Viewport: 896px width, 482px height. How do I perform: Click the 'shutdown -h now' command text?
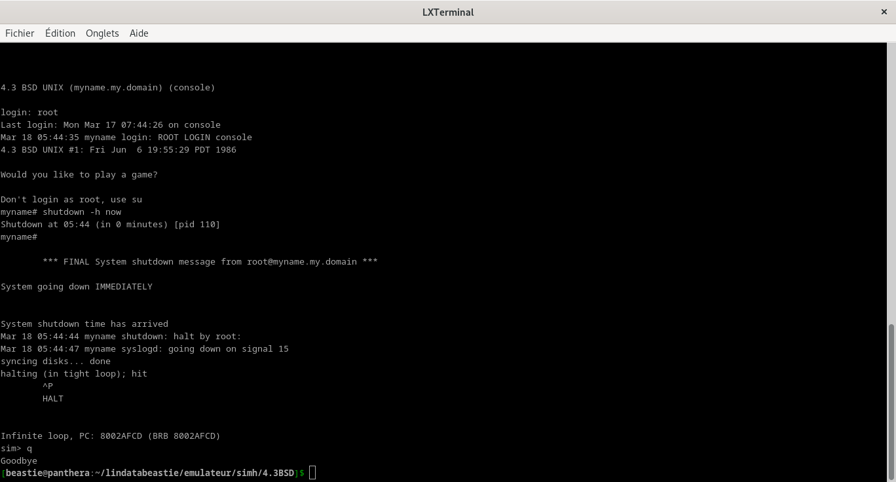[x=82, y=212]
